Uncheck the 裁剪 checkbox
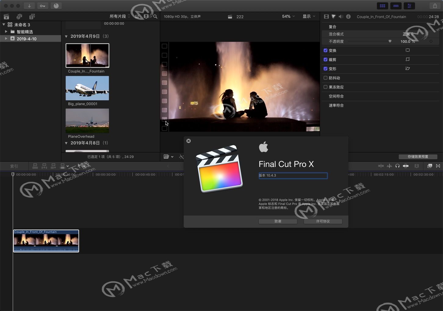443x311 pixels. pyautogui.click(x=326, y=59)
